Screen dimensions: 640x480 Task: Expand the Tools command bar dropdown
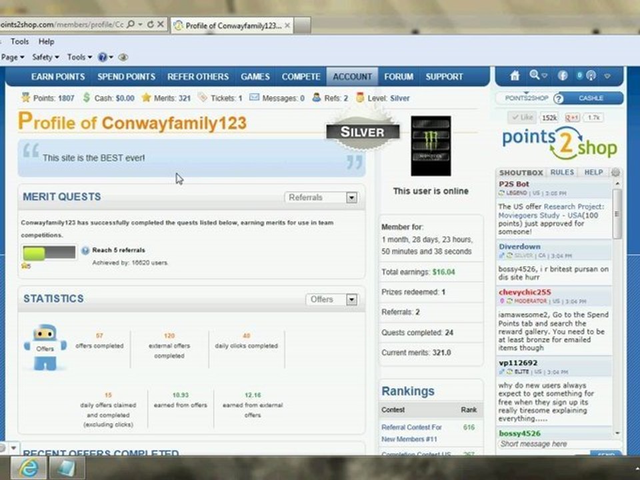(x=79, y=57)
